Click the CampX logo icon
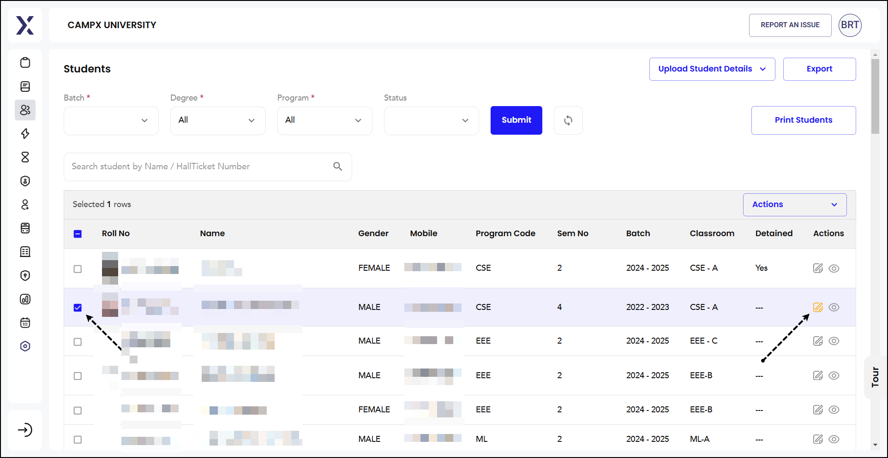This screenshot has height=458, width=888. tap(25, 25)
